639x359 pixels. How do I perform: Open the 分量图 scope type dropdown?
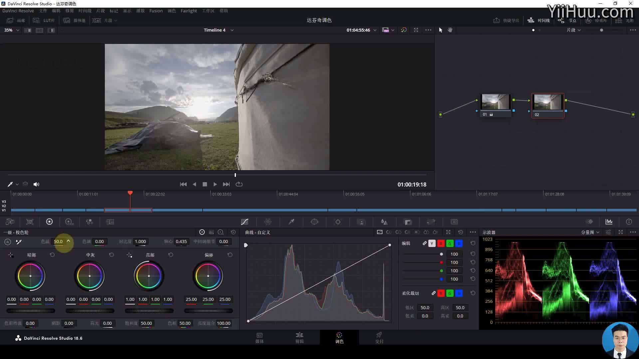[x=590, y=232]
